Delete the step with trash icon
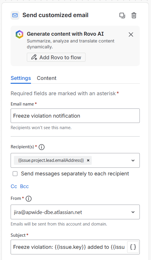The image size is (151, 260). (134, 15)
